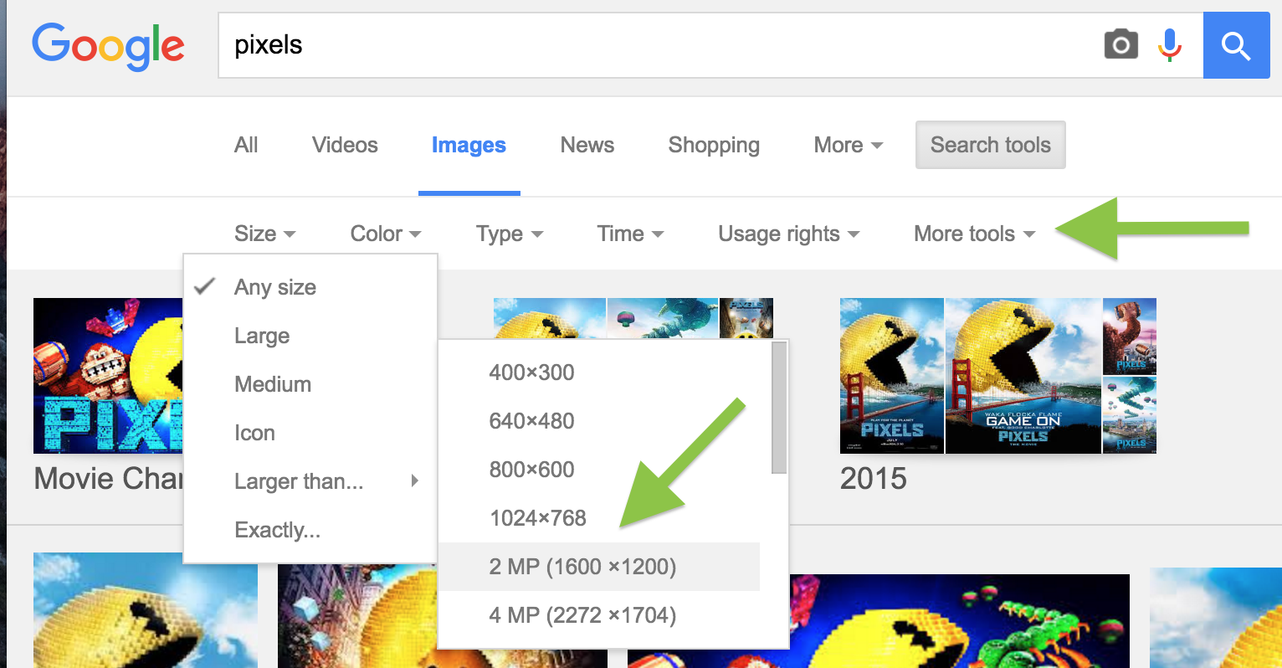Open the Game On Pixels poster thumbnail
The height and width of the screenshot is (668, 1282).
point(1023,376)
